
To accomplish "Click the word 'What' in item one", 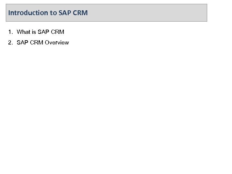I will click(x=23, y=32).
